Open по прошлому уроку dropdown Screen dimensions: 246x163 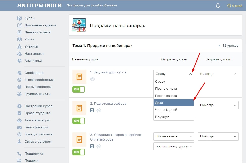pos(174,146)
